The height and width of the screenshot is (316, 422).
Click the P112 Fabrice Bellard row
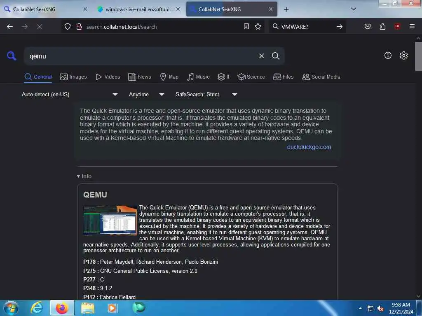pyautogui.click(x=109, y=297)
